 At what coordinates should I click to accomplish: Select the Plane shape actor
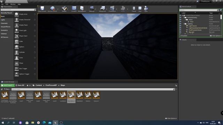pyautogui.click(x=25, y=63)
